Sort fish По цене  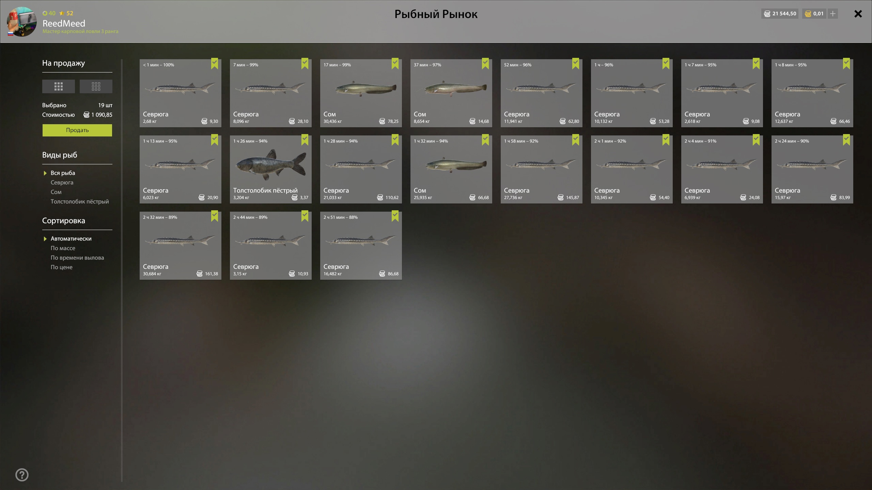62,267
